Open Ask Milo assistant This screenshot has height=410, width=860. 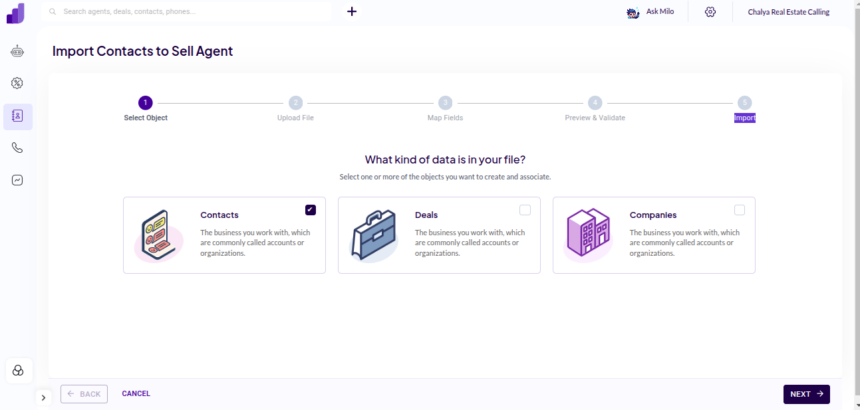pos(660,11)
